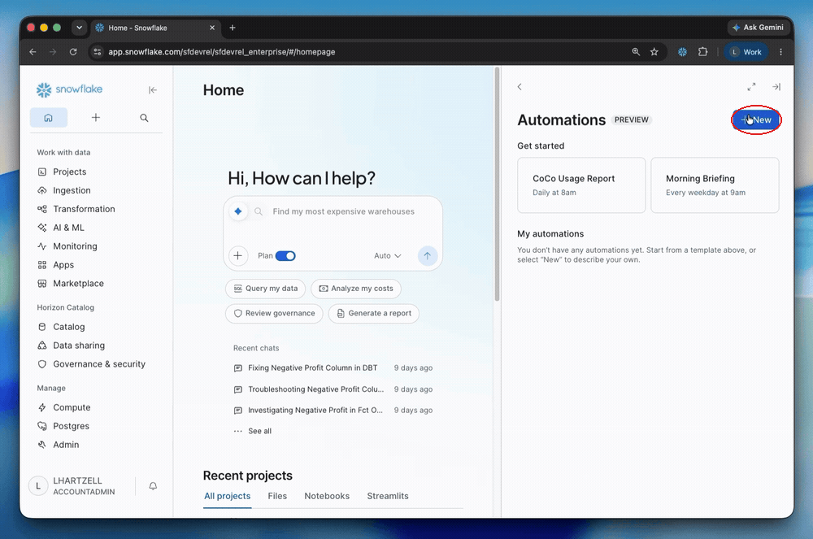Open Marketplace from the sidebar
Image resolution: width=813 pixels, height=539 pixels.
click(x=78, y=284)
